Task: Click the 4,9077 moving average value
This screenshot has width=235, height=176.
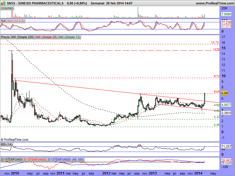Action: (x=226, y=105)
